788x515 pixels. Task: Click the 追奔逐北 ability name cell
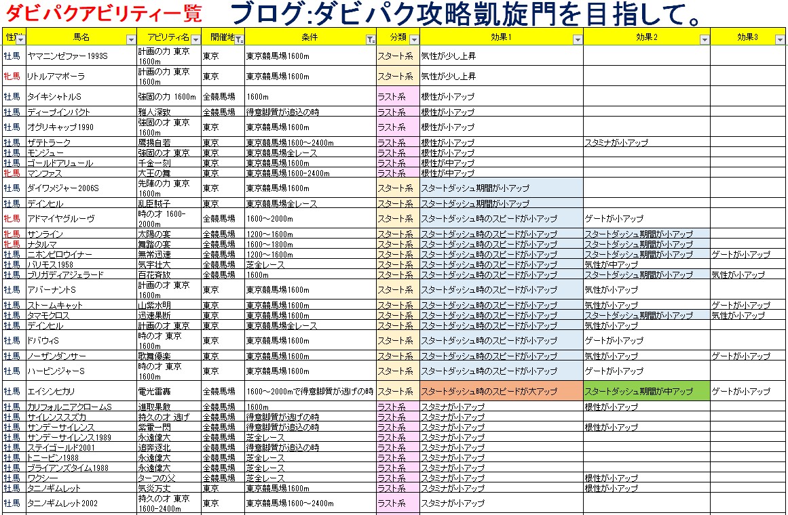pyautogui.click(x=169, y=447)
